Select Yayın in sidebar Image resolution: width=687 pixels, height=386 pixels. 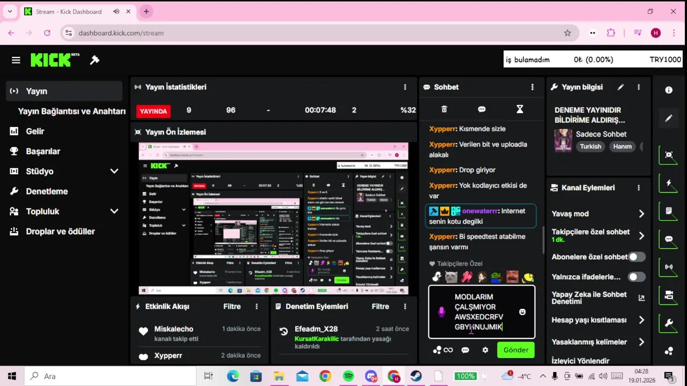point(64,91)
